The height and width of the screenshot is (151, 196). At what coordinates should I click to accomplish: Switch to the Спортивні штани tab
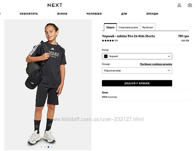(128, 27)
